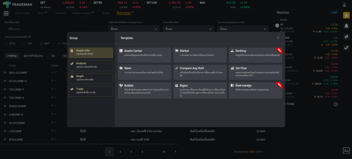Image resolution: width=352 pixels, height=159 pixels.
Task: Click the Aa font size icon
Action: 346,151
